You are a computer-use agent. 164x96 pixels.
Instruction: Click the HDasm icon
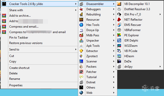(119, 56)
